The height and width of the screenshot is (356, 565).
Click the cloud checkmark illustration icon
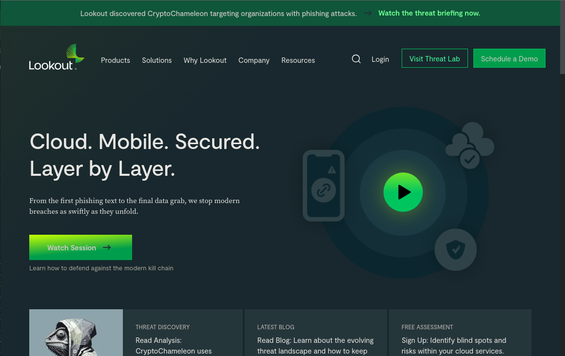pyautogui.click(x=469, y=146)
